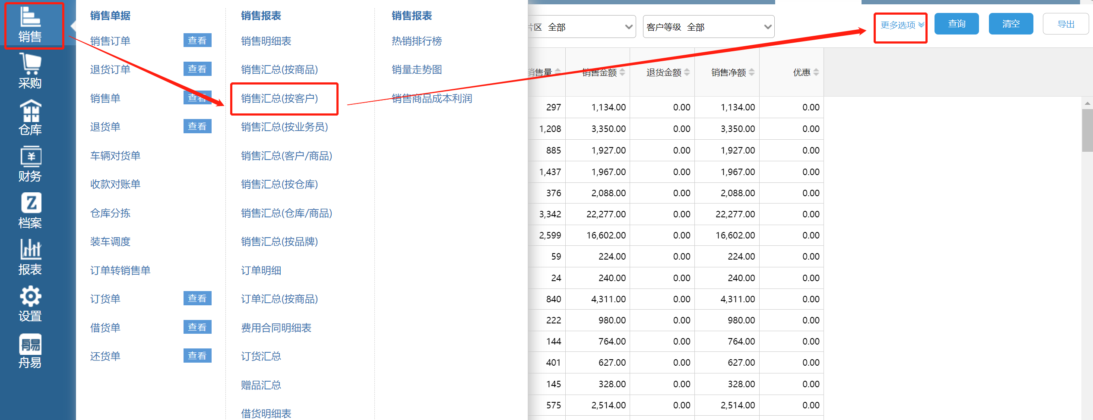Open 车辆对货单 menu item

click(115, 156)
